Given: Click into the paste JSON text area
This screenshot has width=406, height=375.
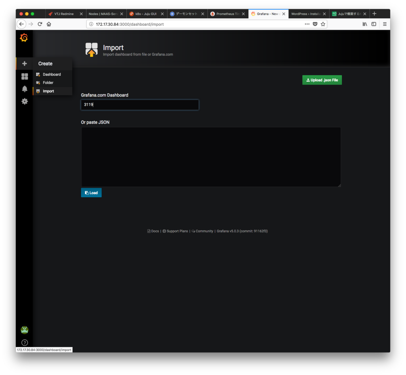Looking at the screenshot, I should point(211,157).
